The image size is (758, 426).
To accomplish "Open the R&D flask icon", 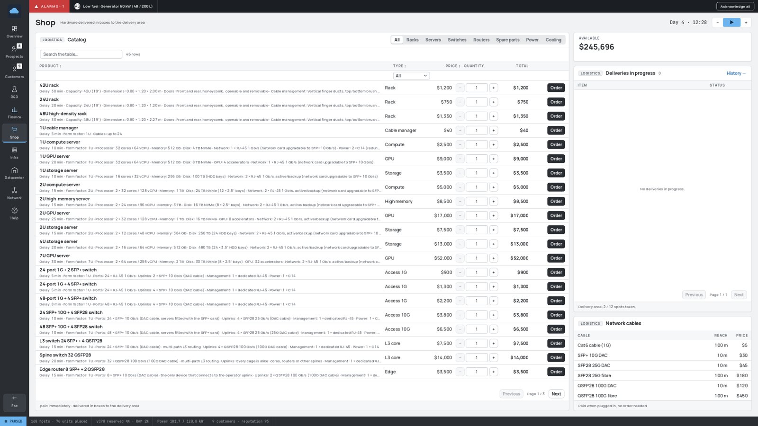I will point(14,92).
